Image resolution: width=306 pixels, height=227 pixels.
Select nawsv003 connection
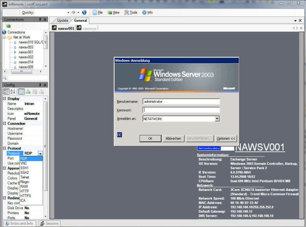pyautogui.click(x=26, y=47)
